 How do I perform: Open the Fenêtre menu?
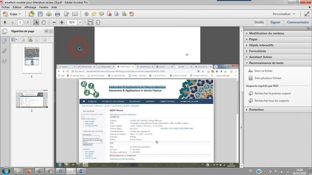coord(43,7)
